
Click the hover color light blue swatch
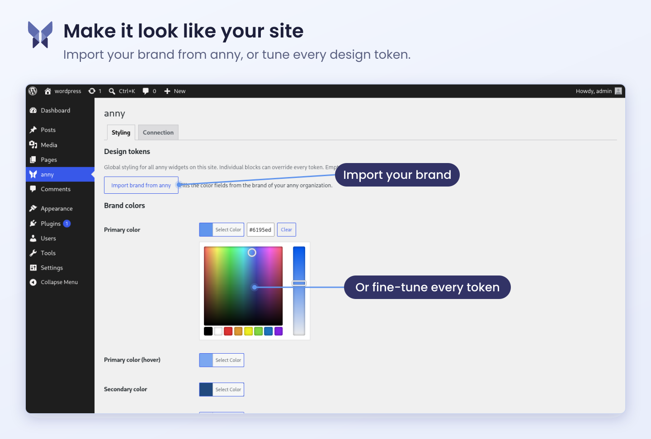pos(206,360)
